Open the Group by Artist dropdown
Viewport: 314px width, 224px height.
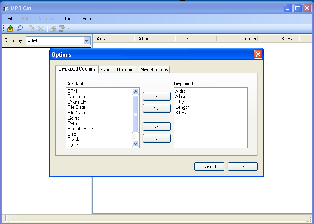point(87,41)
